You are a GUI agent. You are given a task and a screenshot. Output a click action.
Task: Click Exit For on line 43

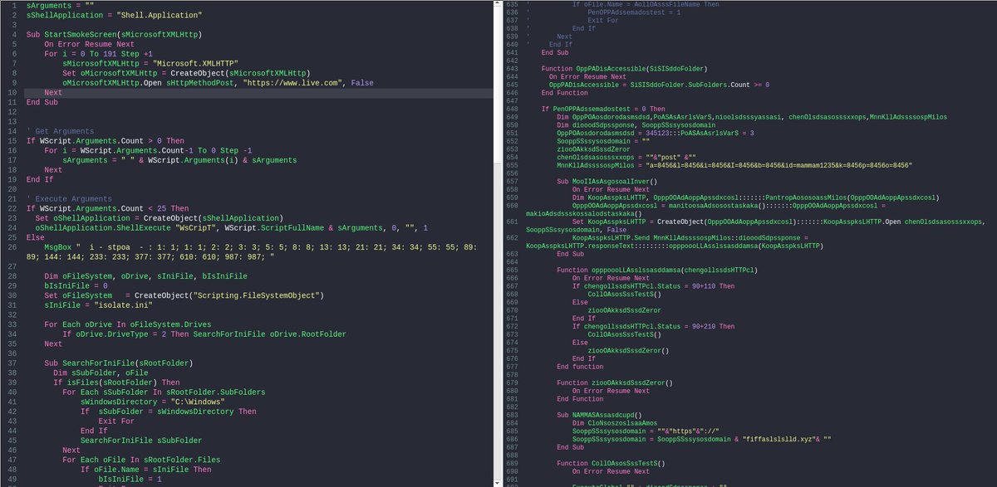click(x=116, y=421)
